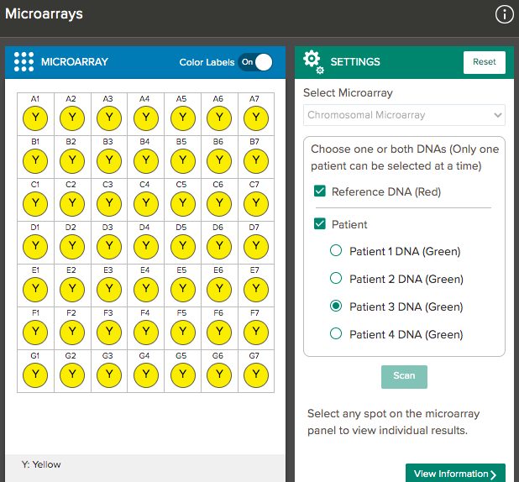Select microarray spot F2
The image size is (519, 482).
72,333
